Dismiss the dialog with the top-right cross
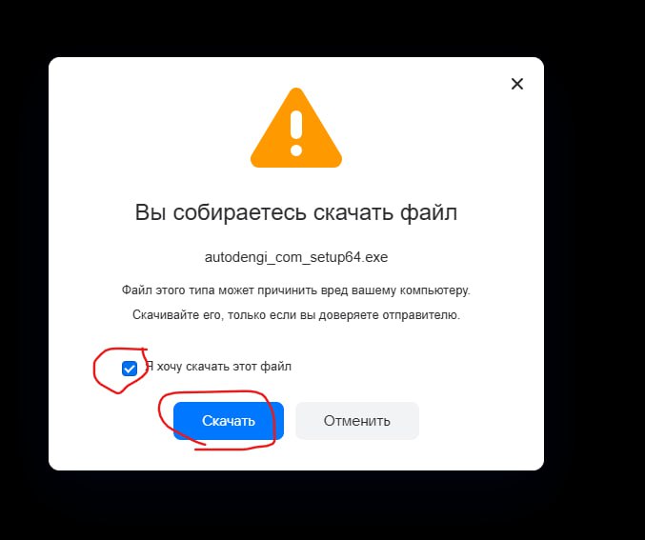Screen dimensions: 645x540 pos(517,84)
